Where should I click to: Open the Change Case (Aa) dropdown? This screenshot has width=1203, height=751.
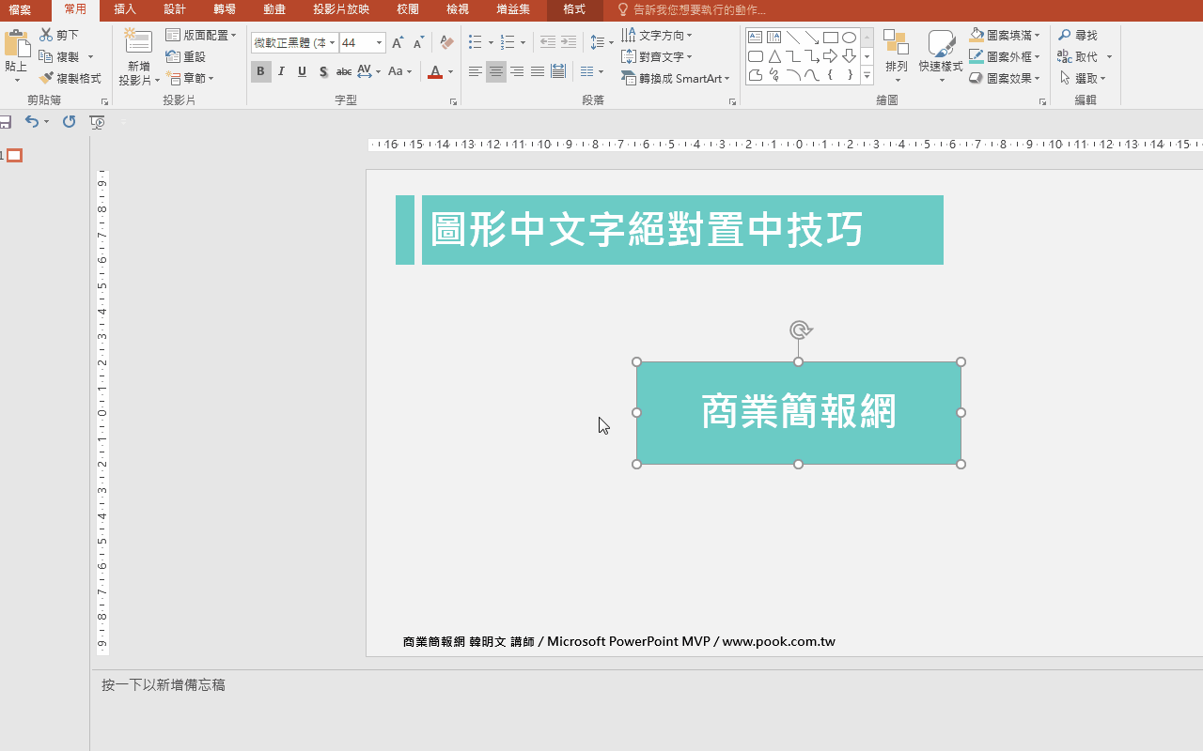tap(400, 71)
